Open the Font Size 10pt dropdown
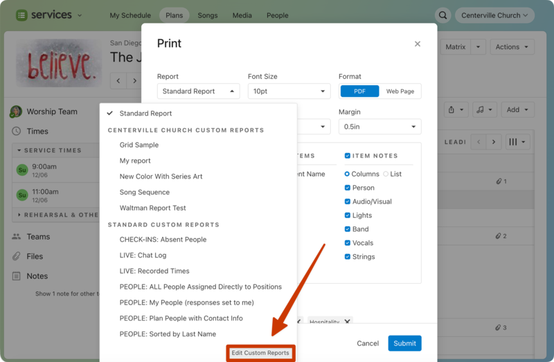Screen dimensions: 554x362 click(x=289, y=91)
